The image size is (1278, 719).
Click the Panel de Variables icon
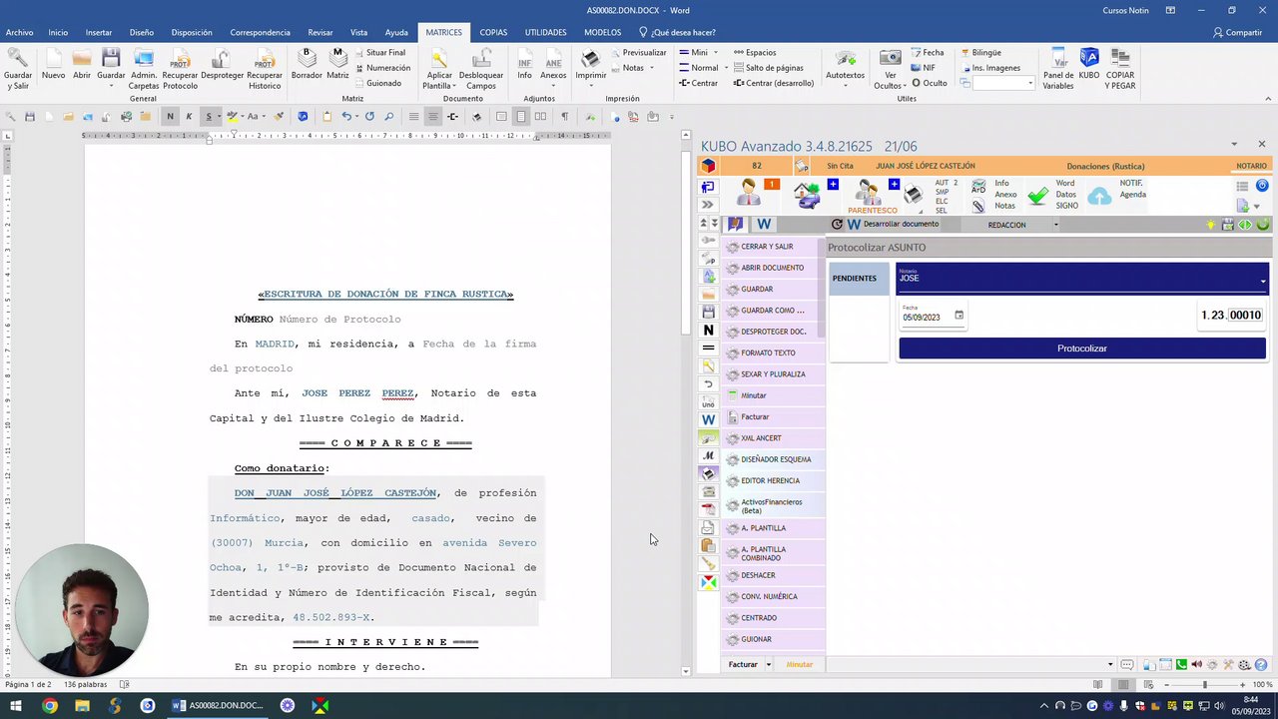point(1058,68)
